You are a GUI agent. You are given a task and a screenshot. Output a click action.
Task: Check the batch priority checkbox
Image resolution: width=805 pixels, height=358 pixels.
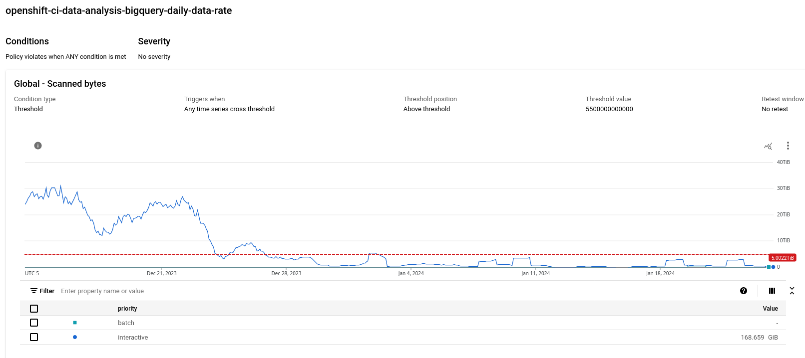click(34, 323)
